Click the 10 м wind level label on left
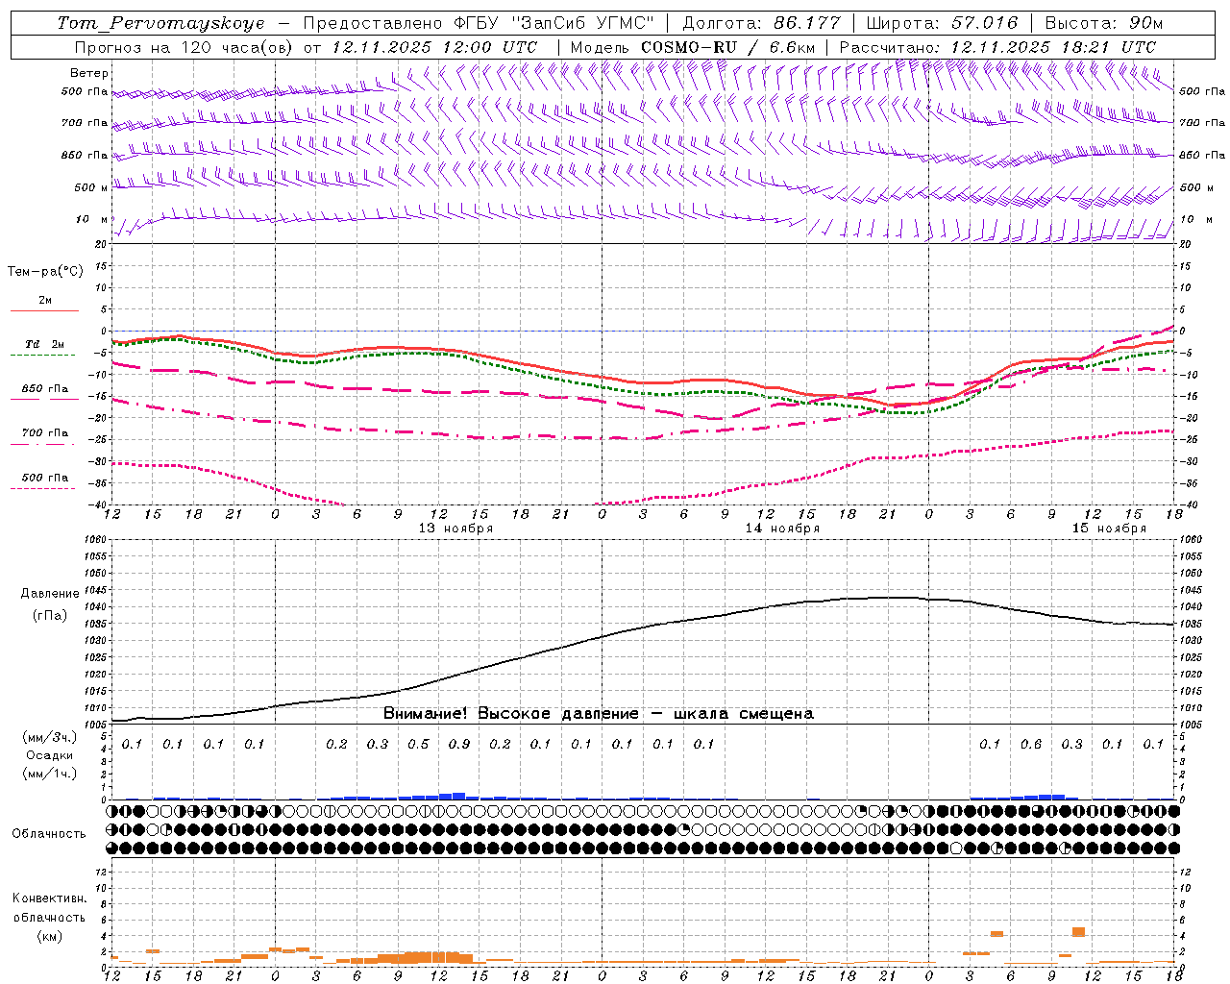Viewport: 1230px width, 984px height. click(x=91, y=219)
